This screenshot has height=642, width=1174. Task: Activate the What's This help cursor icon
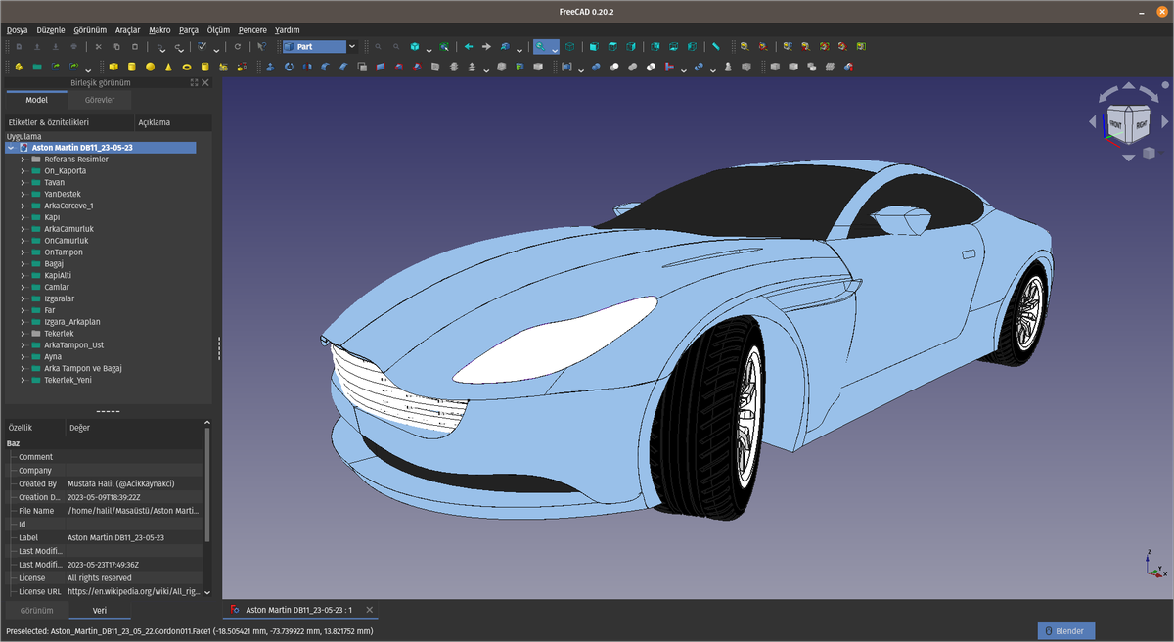262,46
